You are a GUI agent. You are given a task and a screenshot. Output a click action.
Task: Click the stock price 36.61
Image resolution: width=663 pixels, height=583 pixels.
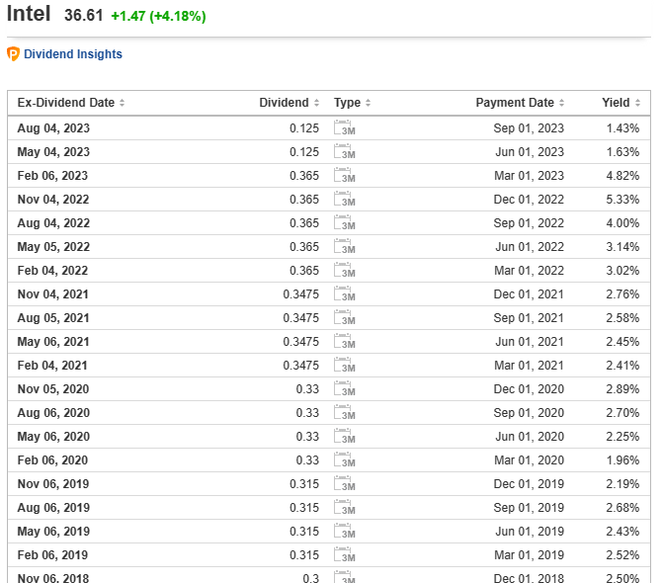(83, 16)
